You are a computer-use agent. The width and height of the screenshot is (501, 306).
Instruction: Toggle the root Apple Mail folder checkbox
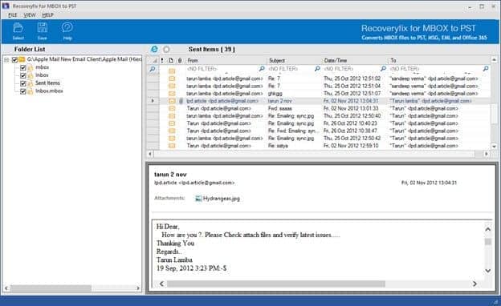pos(14,59)
